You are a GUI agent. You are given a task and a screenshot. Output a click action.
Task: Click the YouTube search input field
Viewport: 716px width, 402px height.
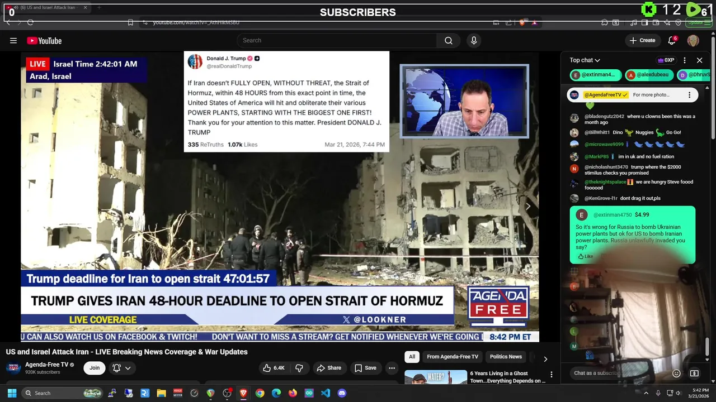click(337, 40)
